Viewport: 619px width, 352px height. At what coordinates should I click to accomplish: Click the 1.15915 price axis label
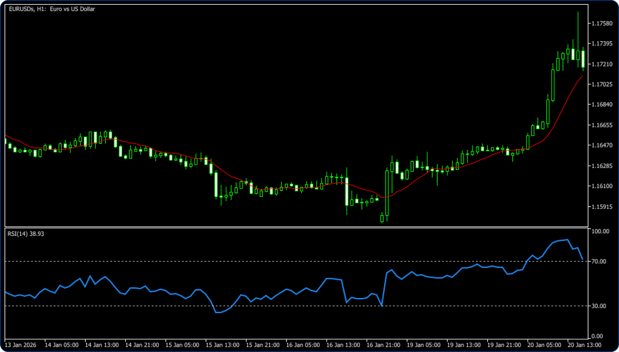[x=602, y=207]
